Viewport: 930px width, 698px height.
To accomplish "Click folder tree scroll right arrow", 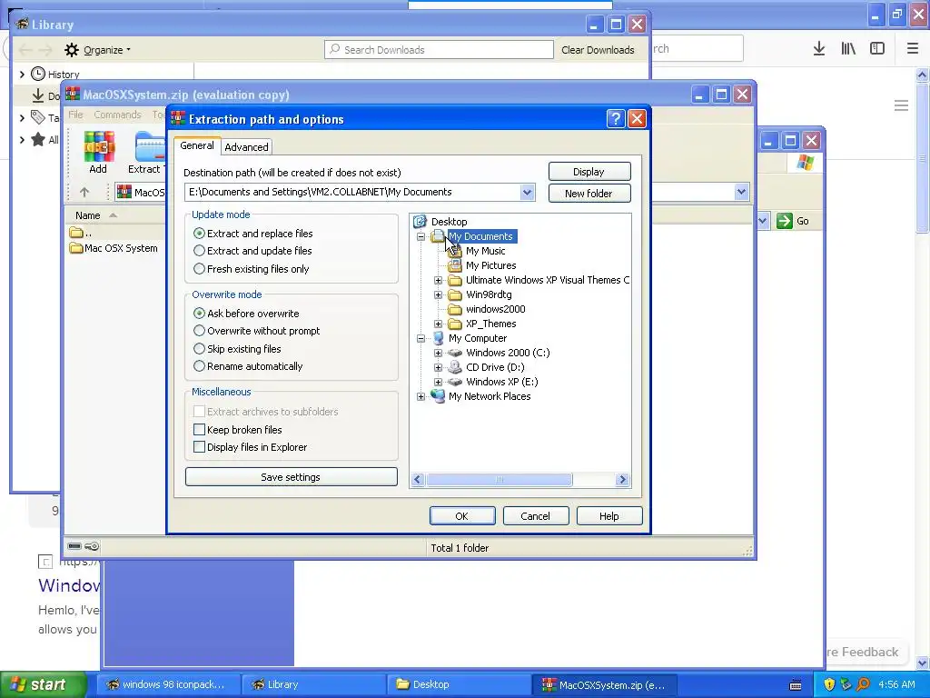I will point(622,480).
